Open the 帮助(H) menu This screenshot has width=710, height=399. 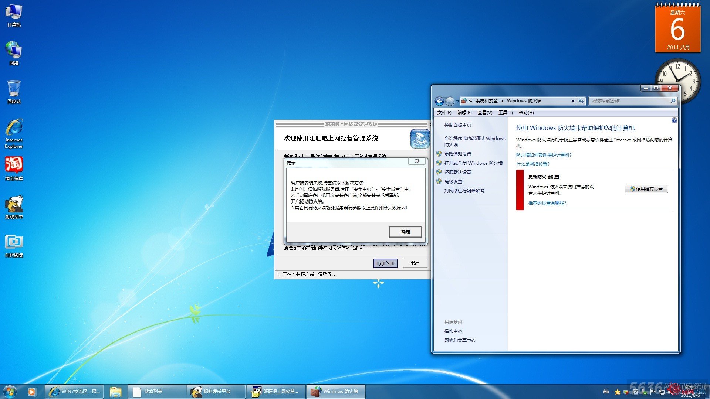click(526, 113)
